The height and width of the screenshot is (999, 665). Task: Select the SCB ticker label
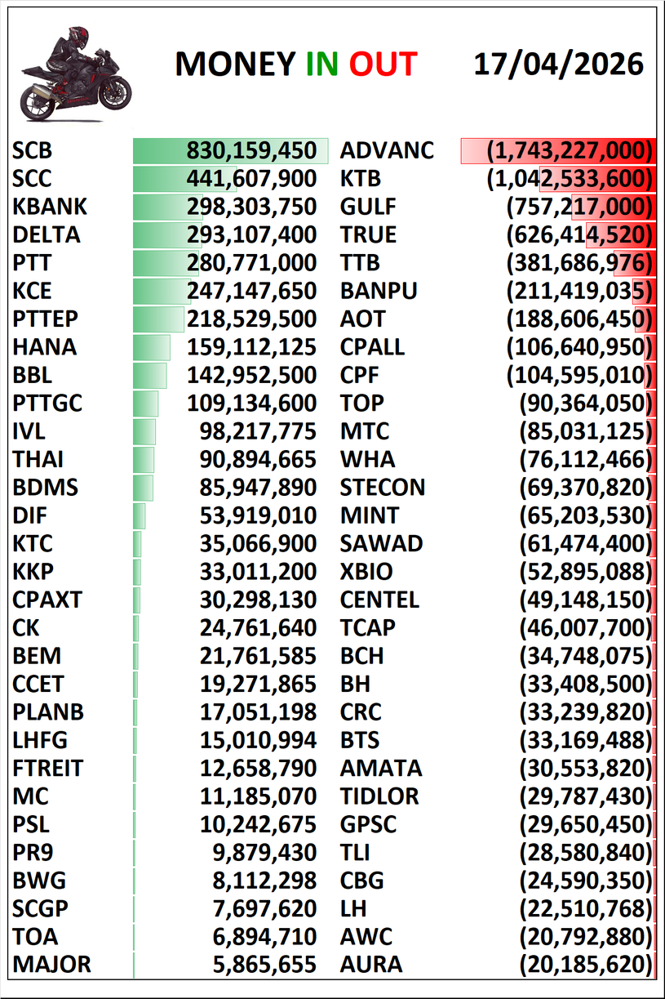[x=33, y=150]
